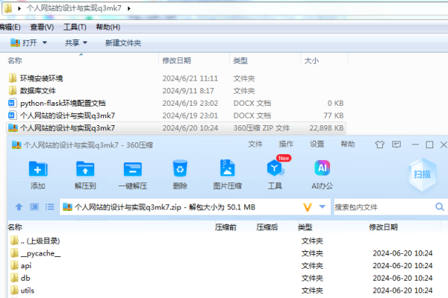This screenshot has height=298, width=448.
Task: Maximize the 360压缩 window
Action: pos(429,145)
